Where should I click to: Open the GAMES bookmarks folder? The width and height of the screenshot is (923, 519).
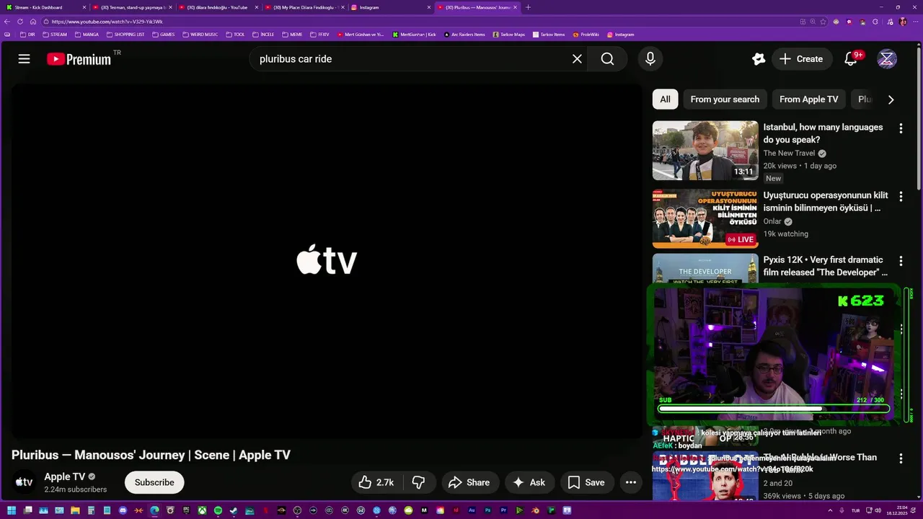[x=164, y=35]
